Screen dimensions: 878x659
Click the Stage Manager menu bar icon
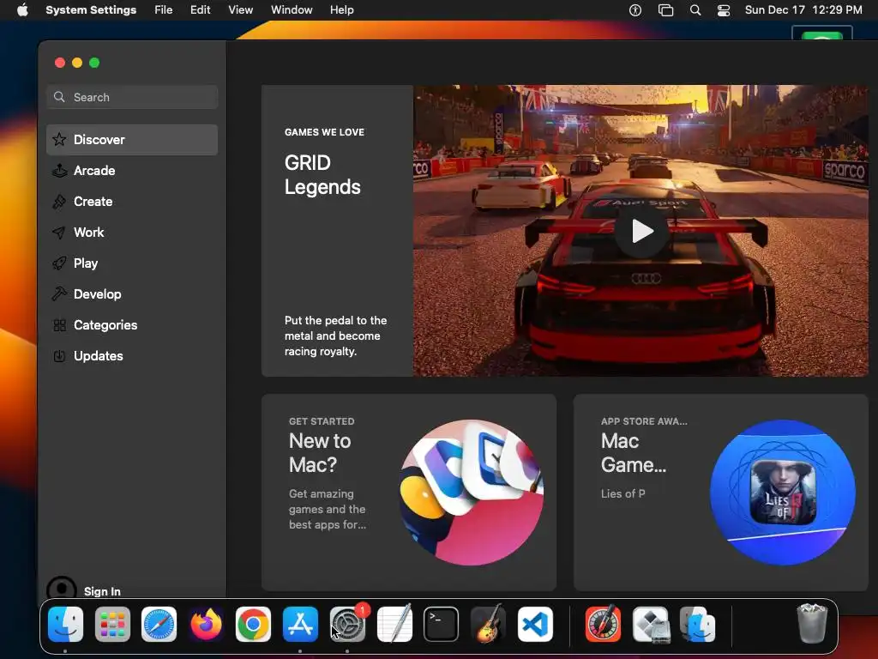tap(665, 9)
